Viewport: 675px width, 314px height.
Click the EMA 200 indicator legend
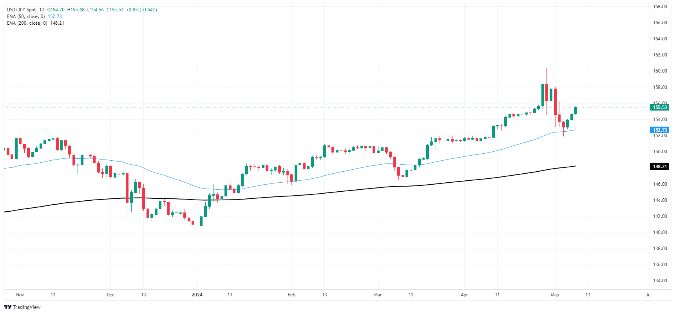(x=36, y=23)
